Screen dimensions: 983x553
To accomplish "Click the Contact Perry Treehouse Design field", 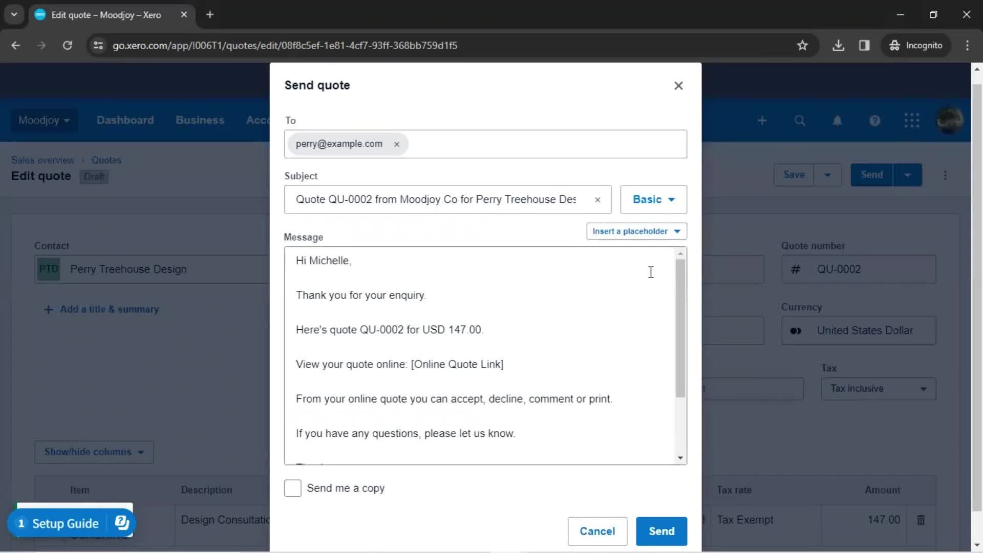I will [x=153, y=269].
